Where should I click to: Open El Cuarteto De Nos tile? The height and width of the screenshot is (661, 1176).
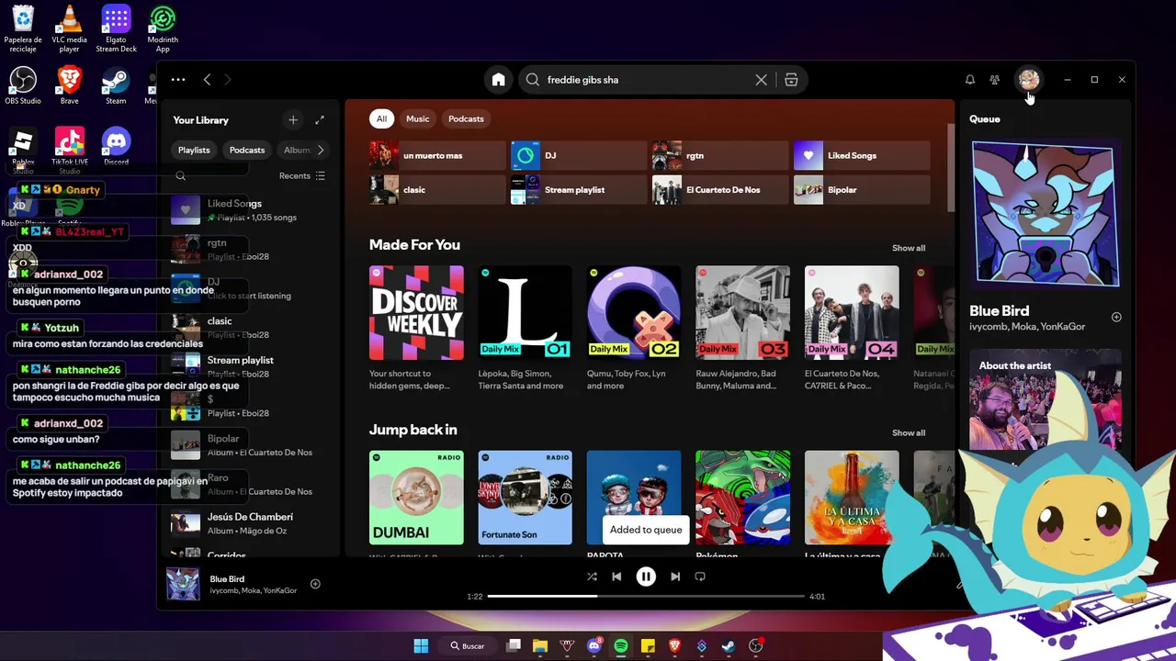(720, 190)
